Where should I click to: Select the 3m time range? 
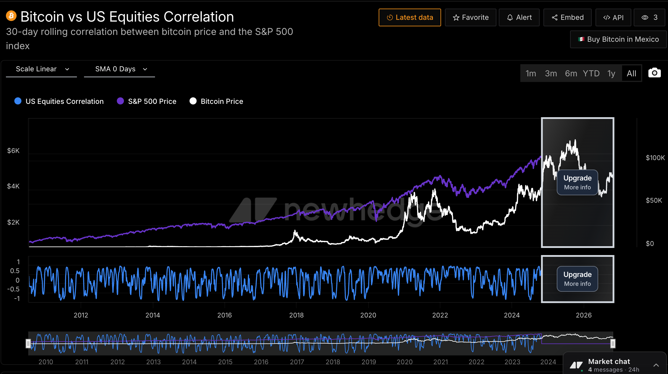click(551, 73)
